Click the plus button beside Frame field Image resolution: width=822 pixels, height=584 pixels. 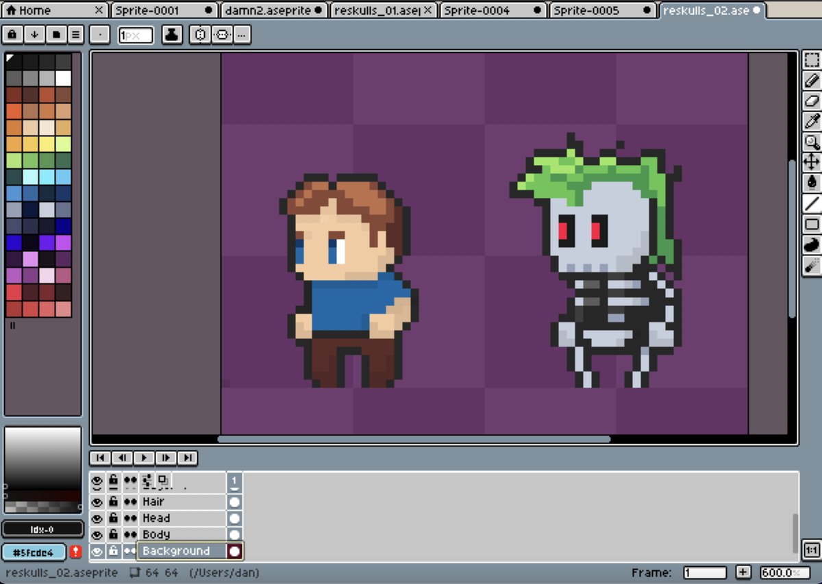[743, 572]
